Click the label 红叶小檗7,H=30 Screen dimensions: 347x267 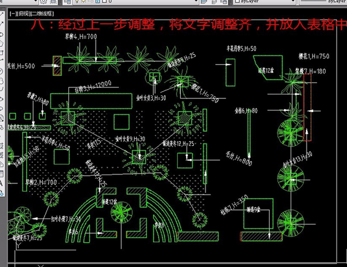pos(66,220)
